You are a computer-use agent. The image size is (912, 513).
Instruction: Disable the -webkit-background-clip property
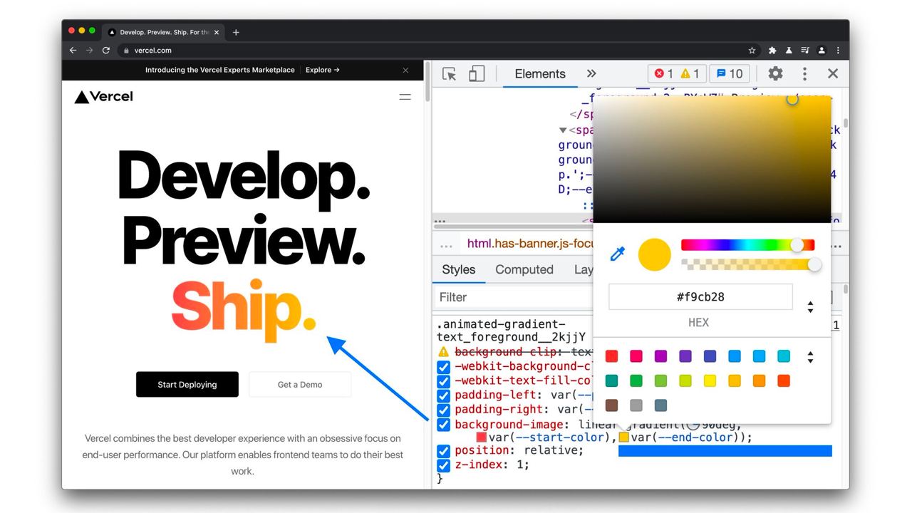pyautogui.click(x=443, y=367)
